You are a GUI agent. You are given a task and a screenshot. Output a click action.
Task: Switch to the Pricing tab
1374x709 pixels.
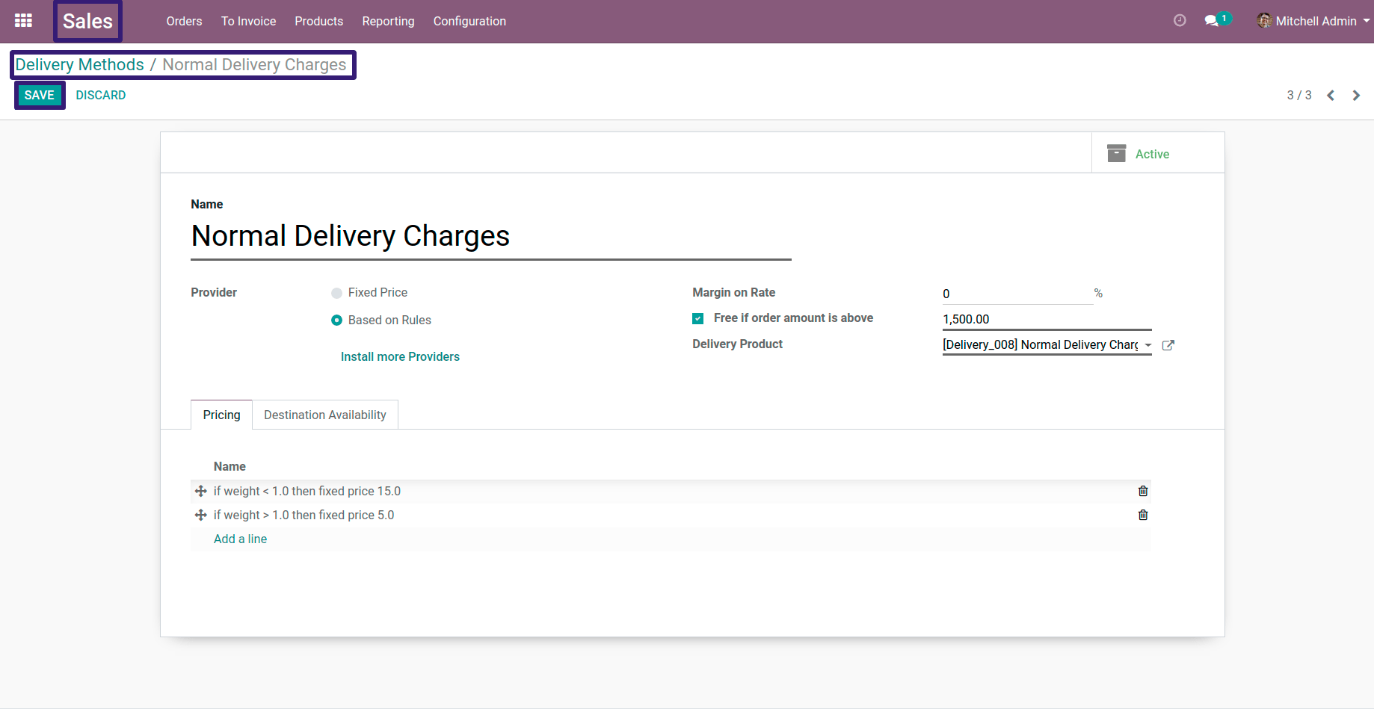click(221, 415)
